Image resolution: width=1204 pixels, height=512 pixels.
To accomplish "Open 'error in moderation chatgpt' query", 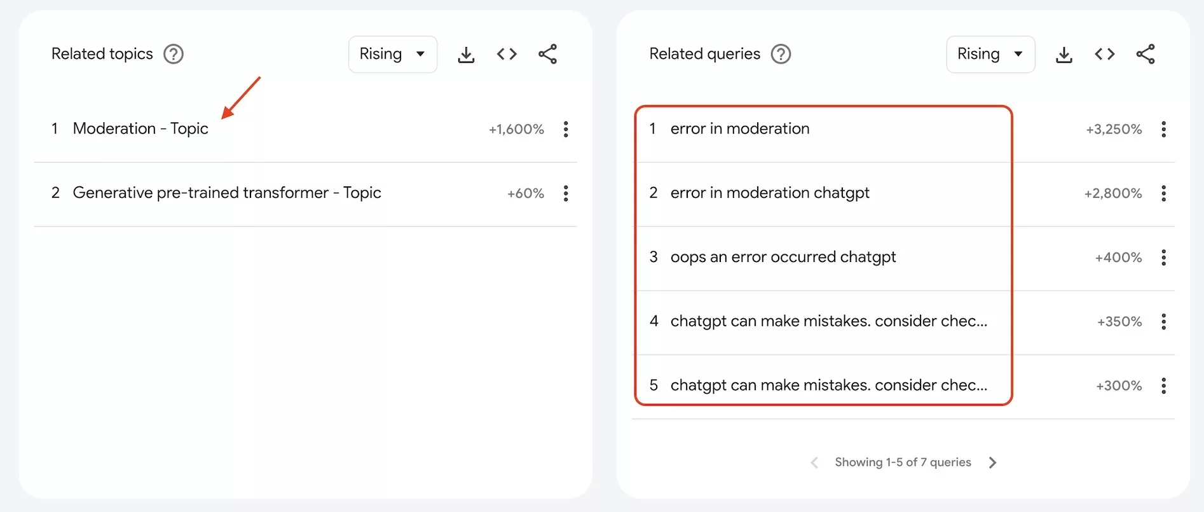I will coord(769,193).
